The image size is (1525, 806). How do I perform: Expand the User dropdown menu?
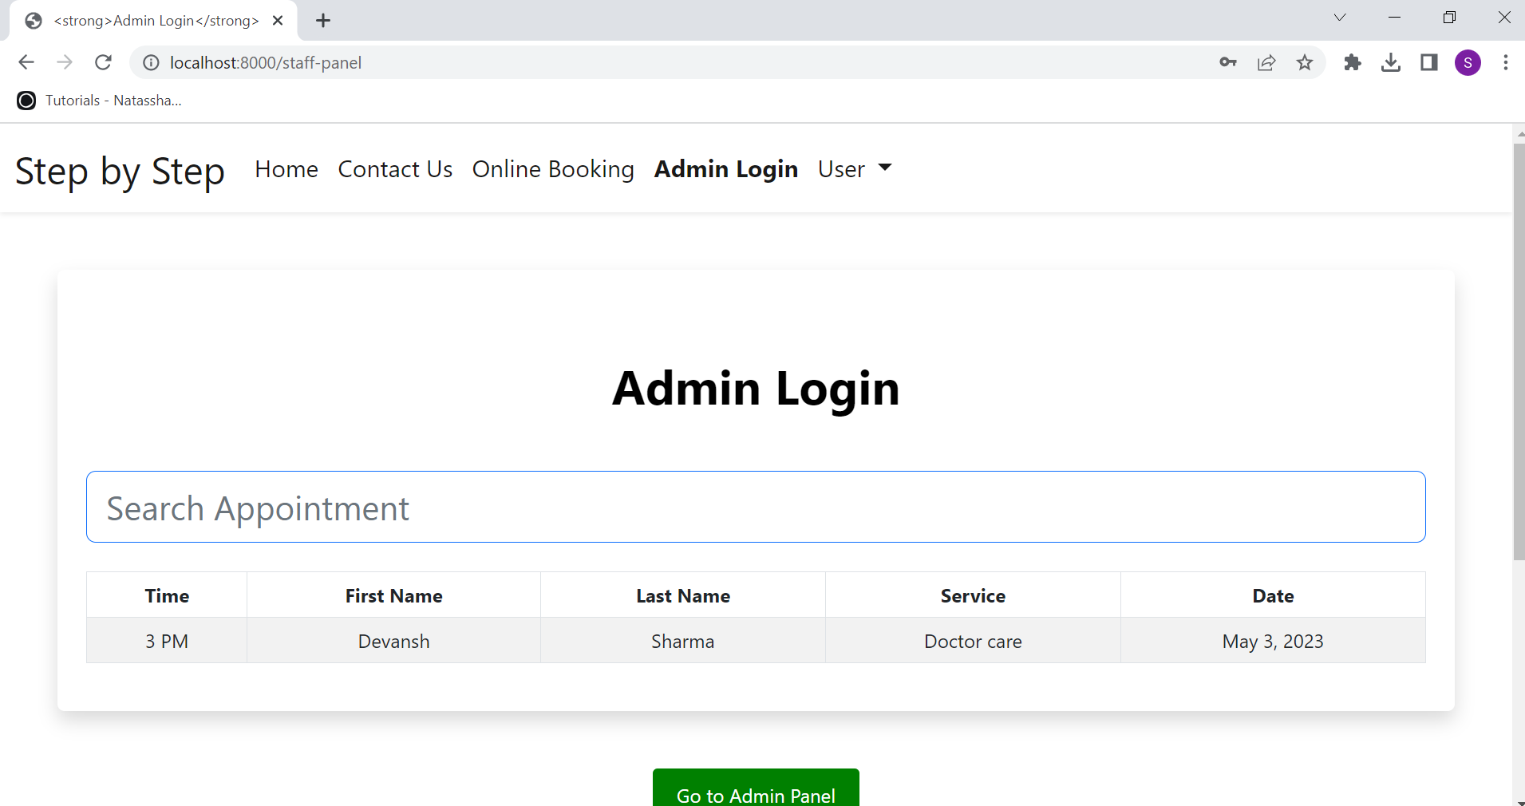[x=855, y=169]
